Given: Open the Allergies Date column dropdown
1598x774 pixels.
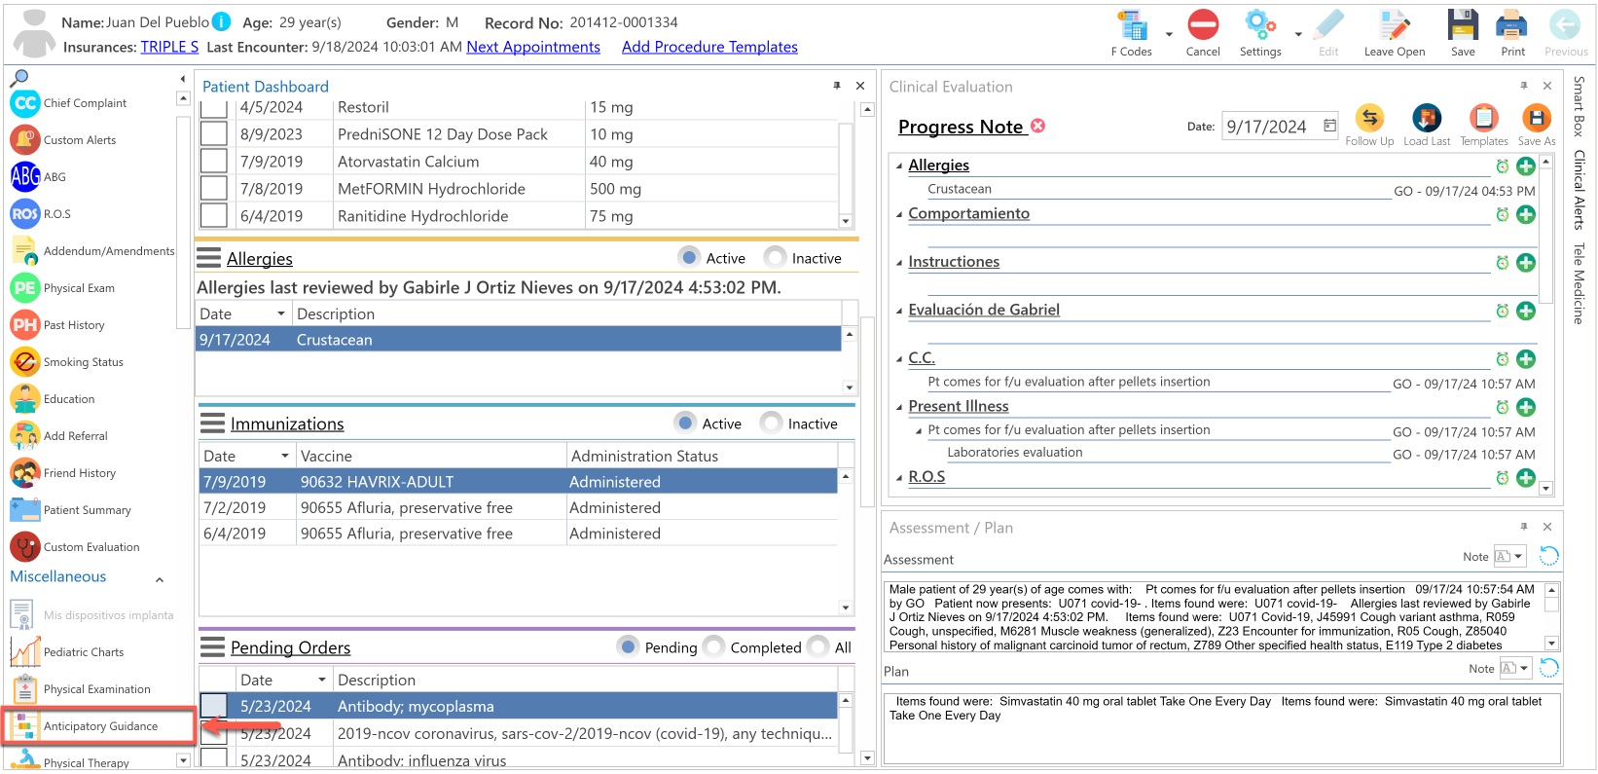Looking at the screenshot, I should (281, 313).
